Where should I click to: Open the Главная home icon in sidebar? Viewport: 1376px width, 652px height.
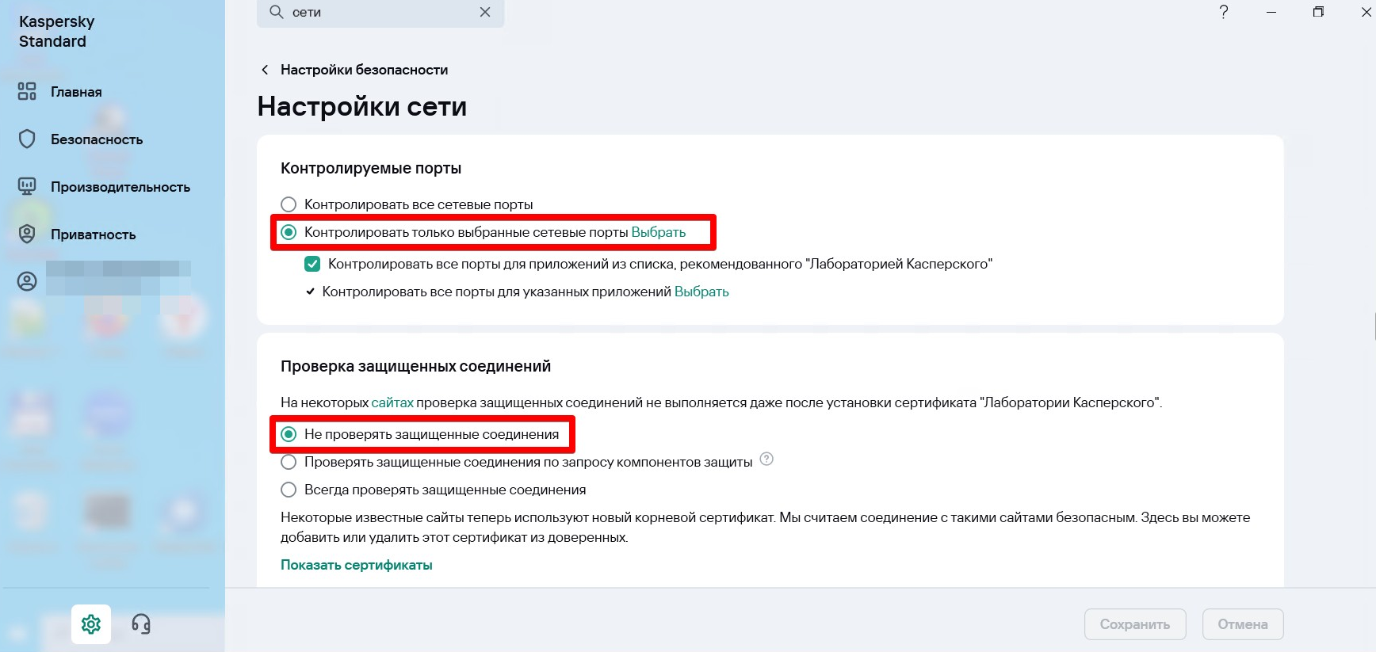pyautogui.click(x=27, y=91)
